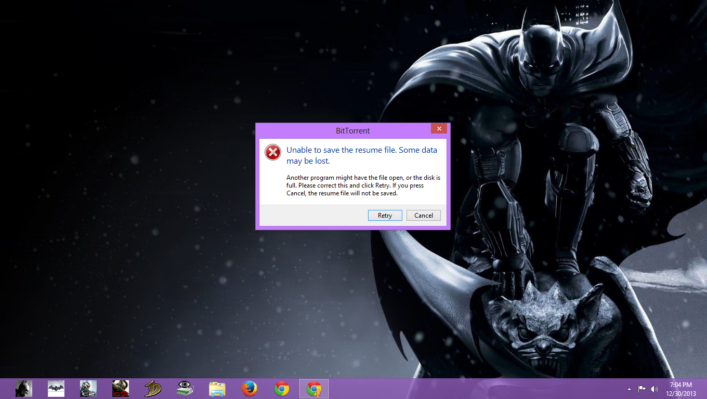Click the red error icon in dialog

click(x=273, y=152)
